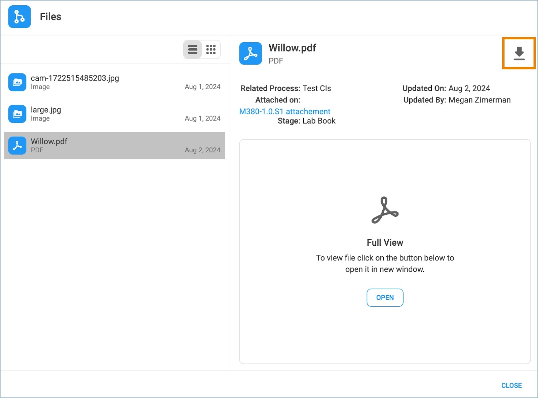Select the Willow.pdf file name in list
The width and height of the screenshot is (538, 398).
49,141
